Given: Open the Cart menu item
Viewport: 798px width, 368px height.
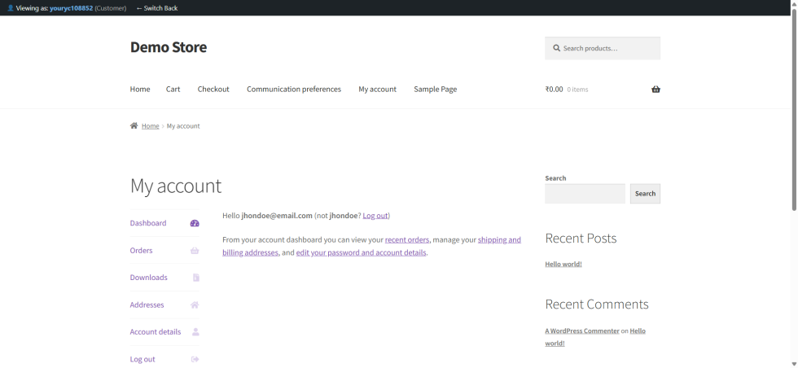Looking at the screenshot, I should click(173, 90).
